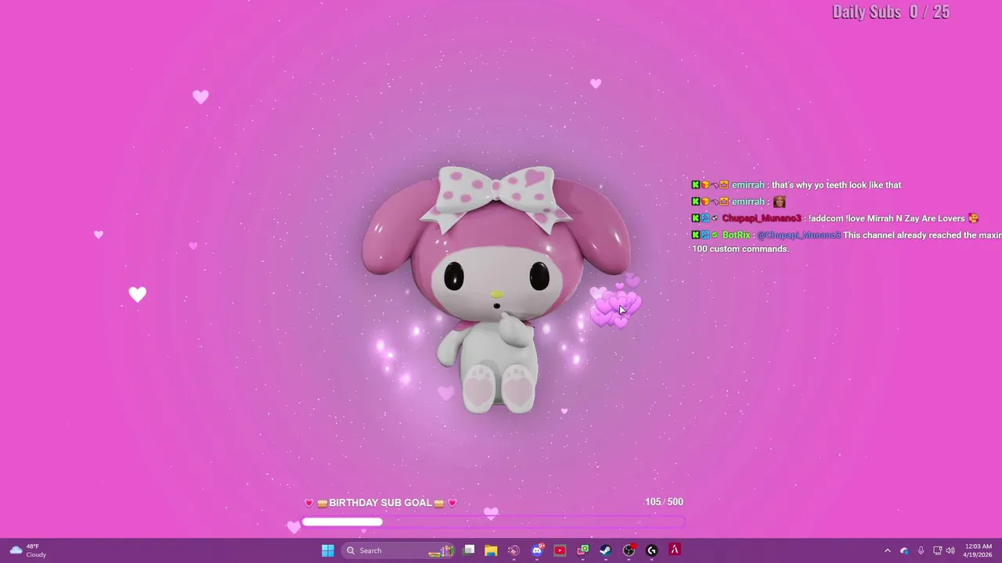
Task: Click the "100 custom commands." chat line
Action: click(x=741, y=249)
